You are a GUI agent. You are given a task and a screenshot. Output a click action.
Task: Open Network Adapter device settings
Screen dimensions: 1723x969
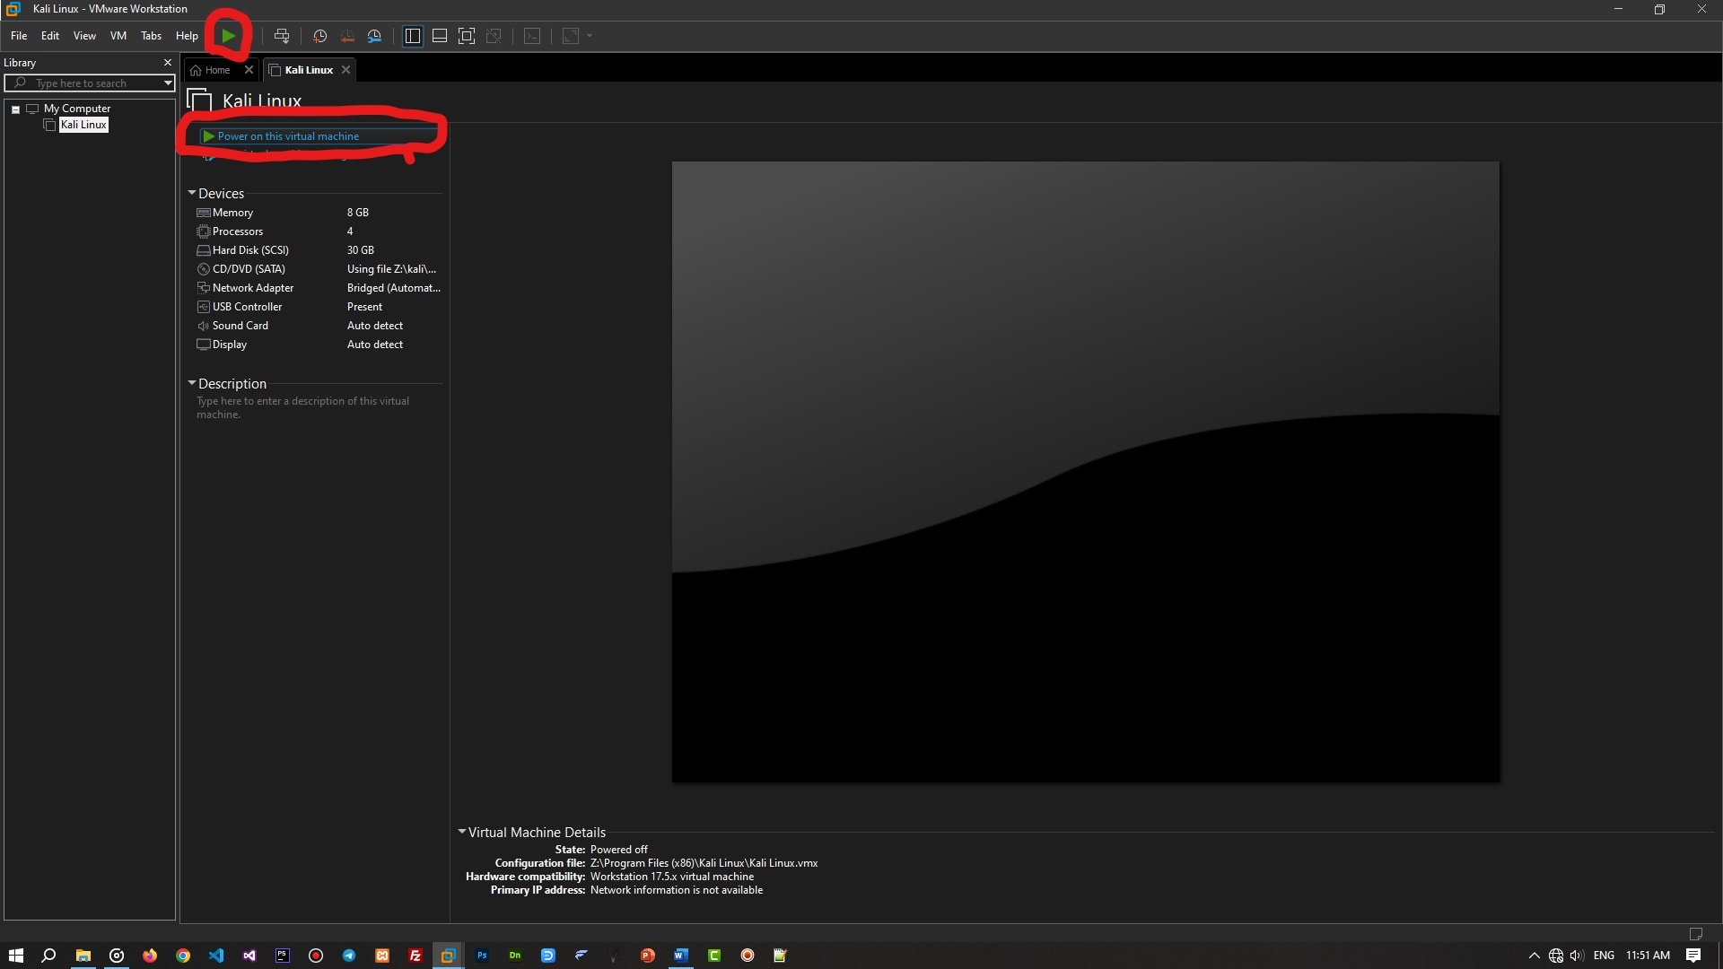tap(252, 288)
